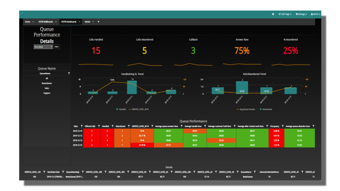The width and height of the screenshot is (340, 191).
Task: Select Support in Queue Name list
Action: (x=47, y=93)
